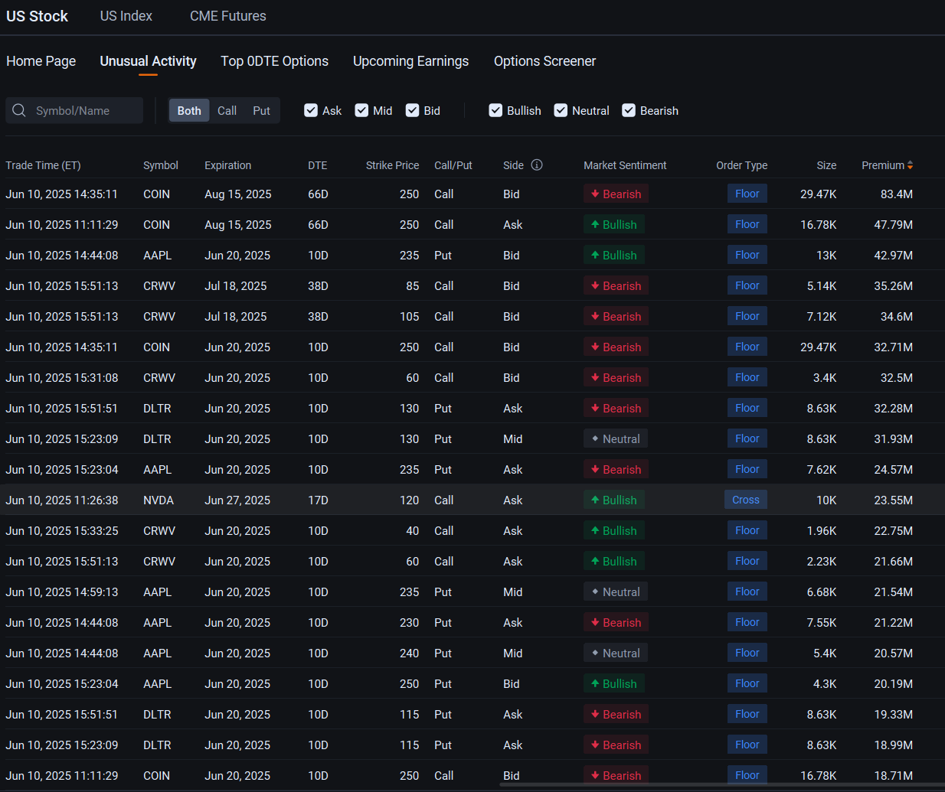The image size is (945, 792).
Task: Click the Bullish tag on 47.79M COIN row
Action: (613, 224)
